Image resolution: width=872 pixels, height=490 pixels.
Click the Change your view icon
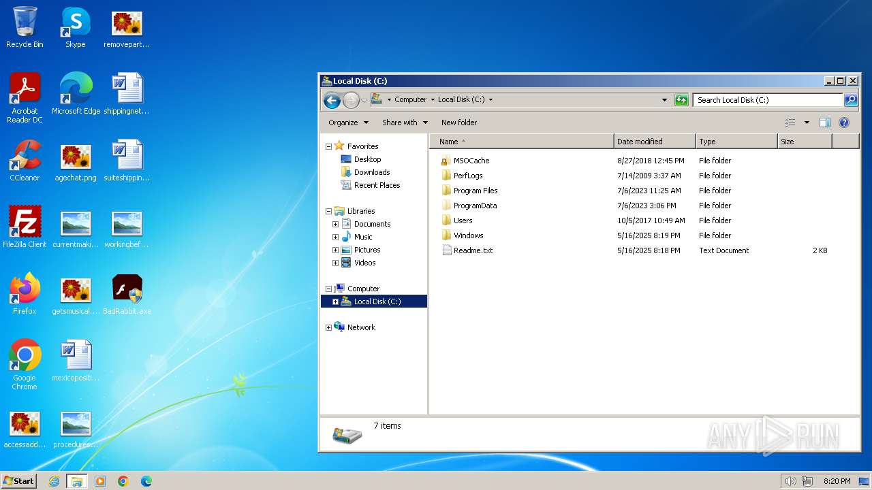(x=790, y=122)
